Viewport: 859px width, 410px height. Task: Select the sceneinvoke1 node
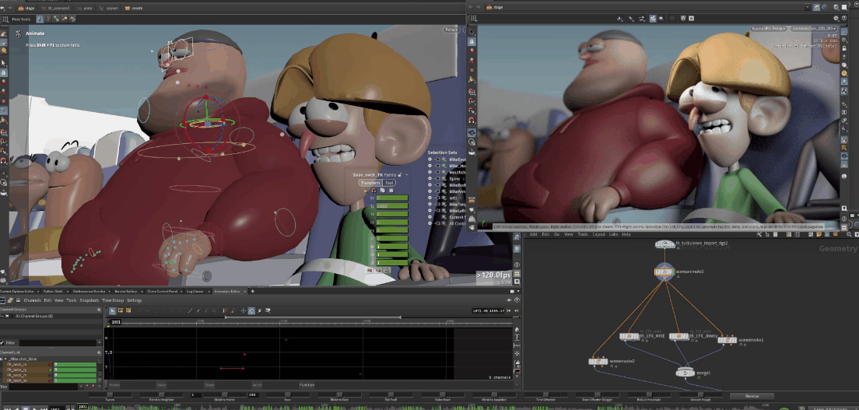tap(728, 340)
